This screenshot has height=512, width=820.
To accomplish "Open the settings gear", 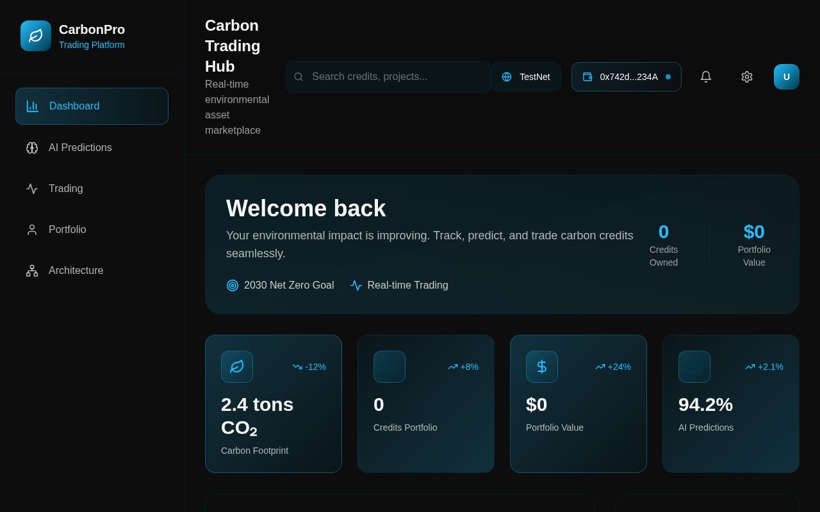I will (x=747, y=77).
